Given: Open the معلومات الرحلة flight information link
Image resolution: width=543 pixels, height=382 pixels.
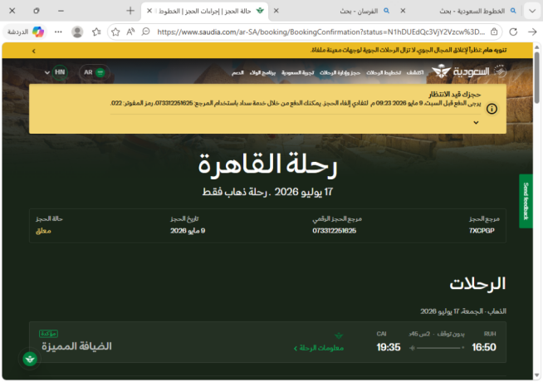Looking at the screenshot, I should coord(319,348).
